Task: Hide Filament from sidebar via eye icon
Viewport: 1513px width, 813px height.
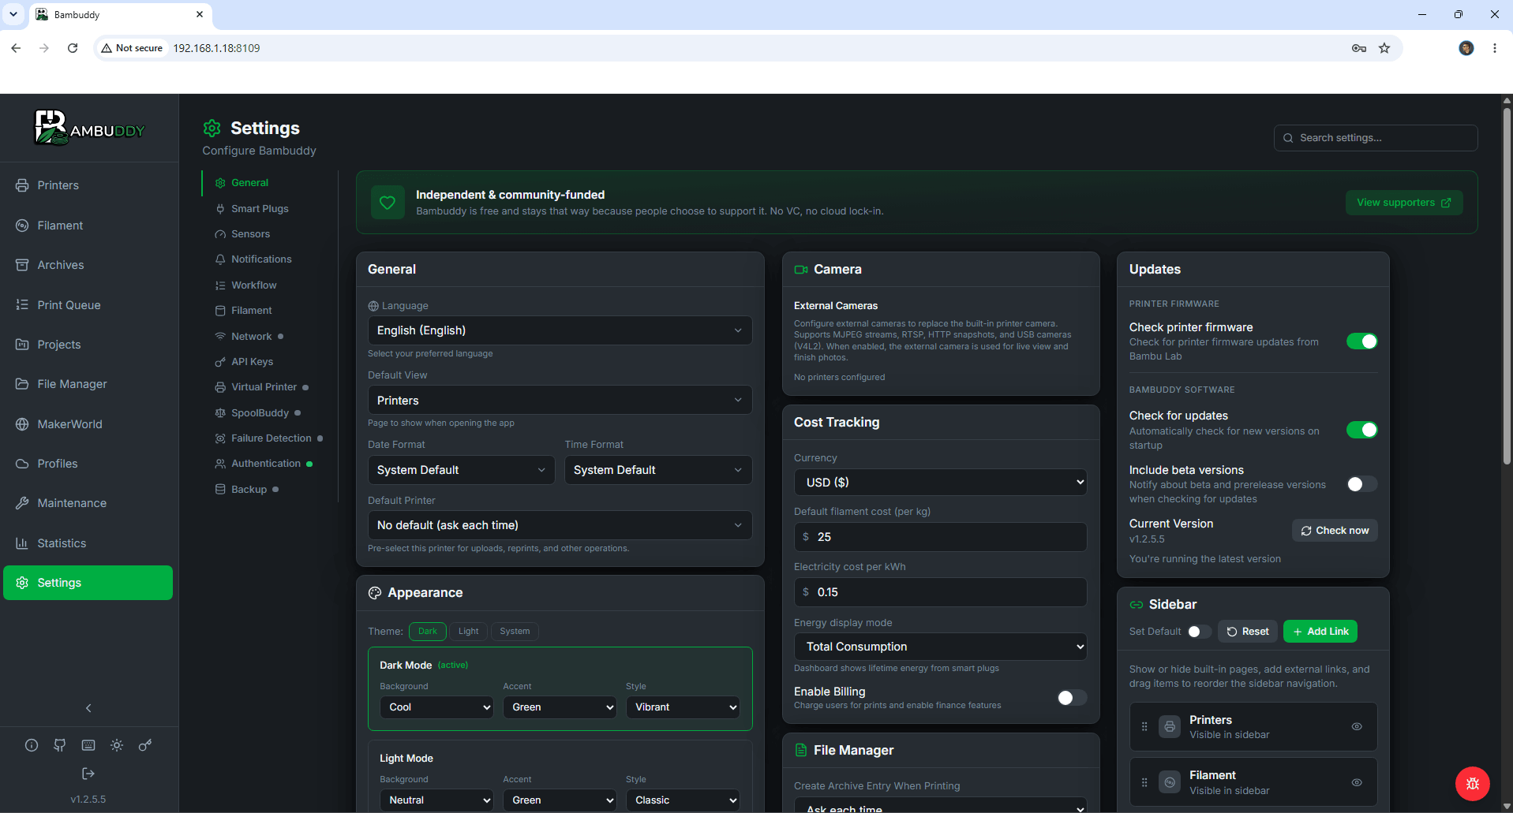Action: pyautogui.click(x=1357, y=782)
